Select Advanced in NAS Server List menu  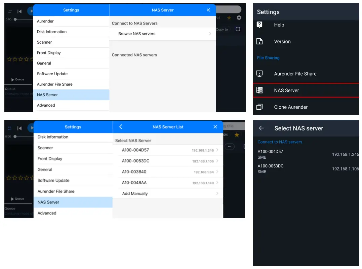tap(73, 213)
